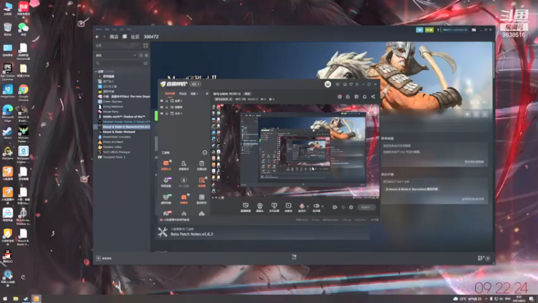538x303 pixels.
Task: Open the 社区 community tab in Steam
Action: tap(135, 37)
